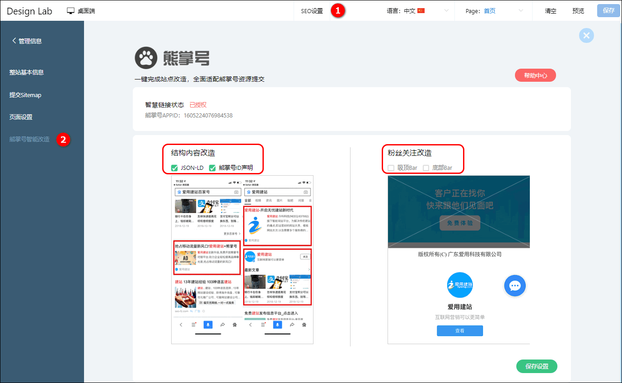Click 首页 page value
The width and height of the screenshot is (622, 383).
pos(490,11)
